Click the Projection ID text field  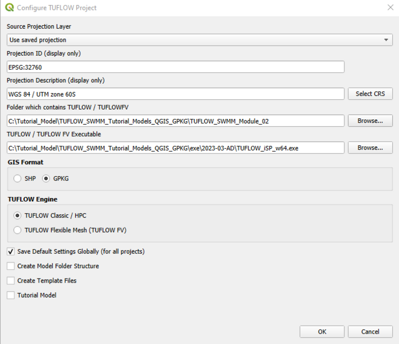click(x=175, y=67)
